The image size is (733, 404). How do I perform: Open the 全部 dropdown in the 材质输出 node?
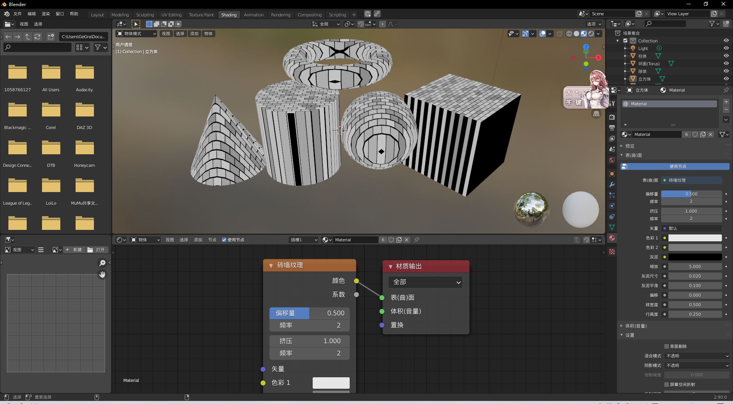(425, 282)
